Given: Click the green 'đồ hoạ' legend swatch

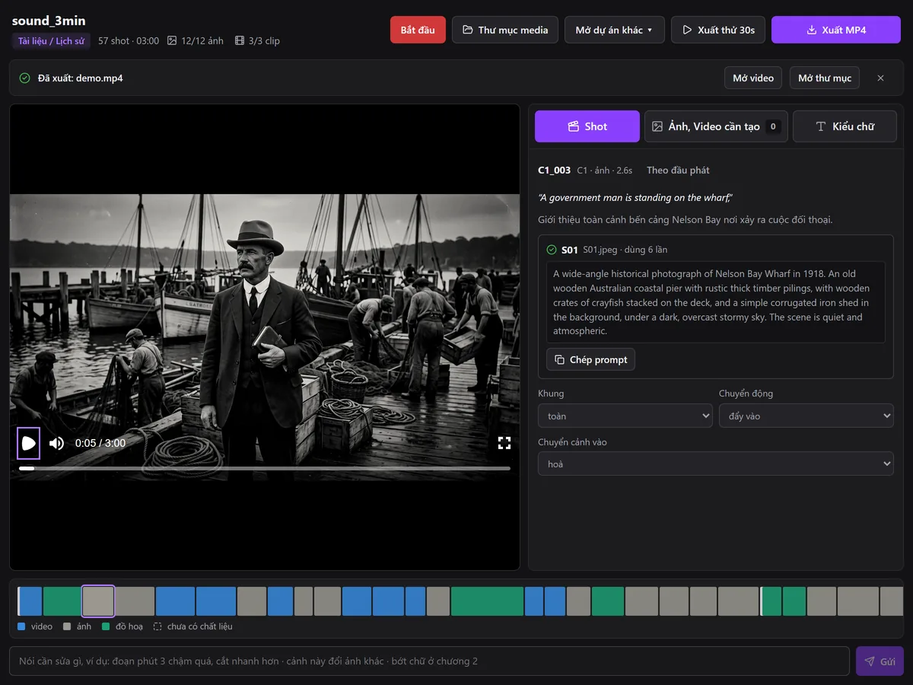Looking at the screenshot, I should coord(106,626).
